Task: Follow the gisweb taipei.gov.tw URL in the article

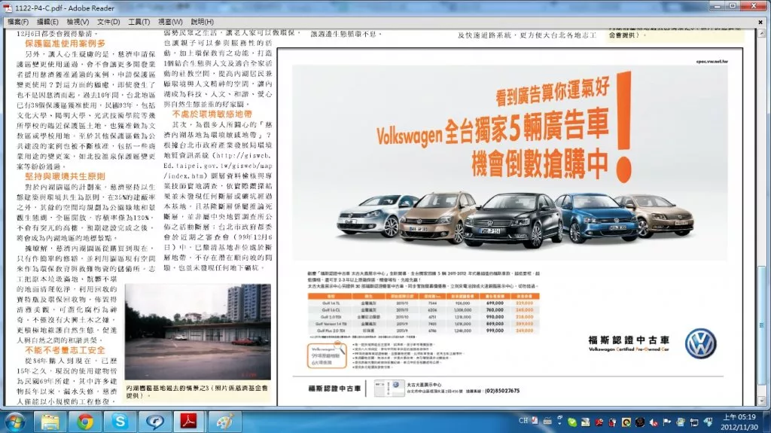Action: 218,166
